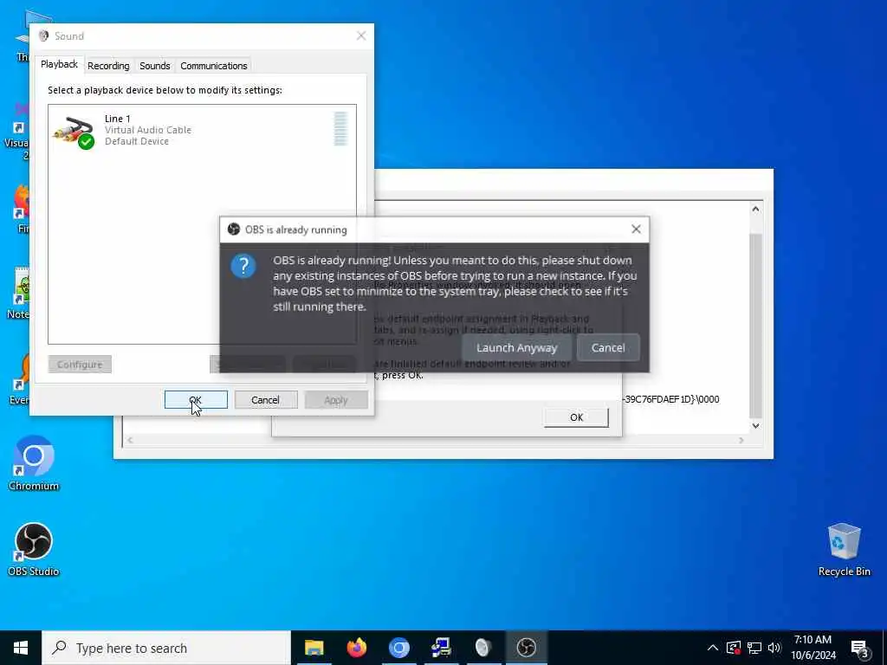This screenshot has height=665, width=887.
Task: Click the Line 1 volume level meter
Action: click(340, 129)
